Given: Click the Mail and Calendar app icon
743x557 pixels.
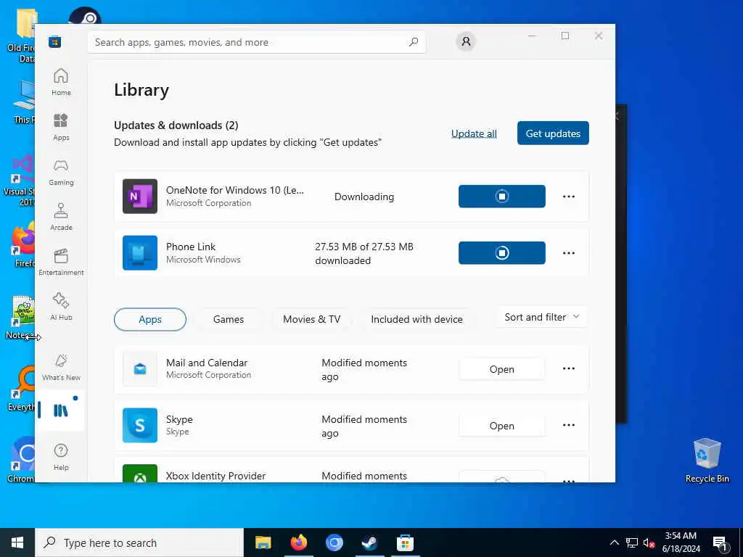Looking at the screenshot, I should tap(140, 369).
